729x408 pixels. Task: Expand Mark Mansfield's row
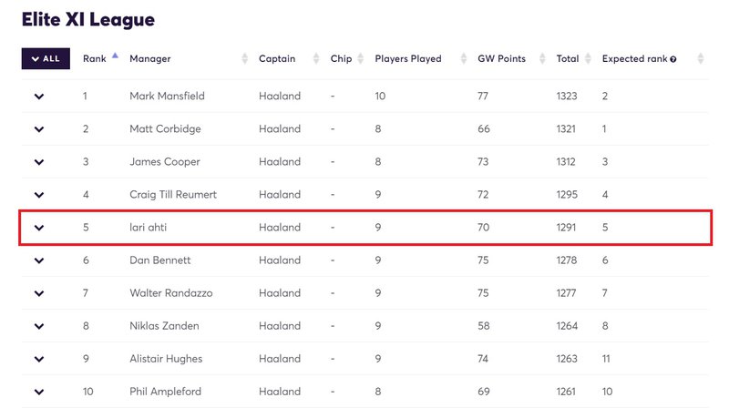pyautogui.click(x=39, y=97)
